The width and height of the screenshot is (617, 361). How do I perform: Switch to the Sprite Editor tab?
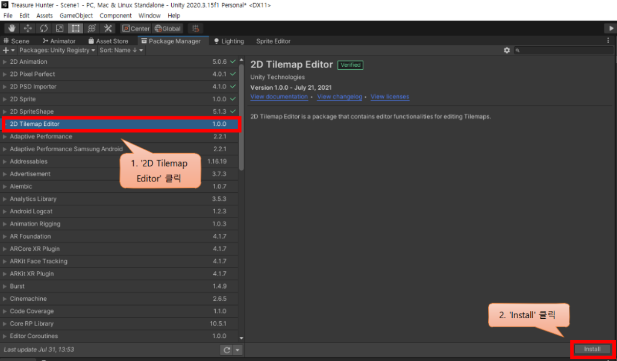click(273, 41)
